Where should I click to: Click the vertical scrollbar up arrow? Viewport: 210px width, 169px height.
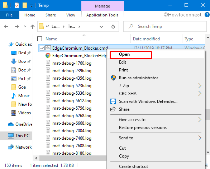[208, 38]
